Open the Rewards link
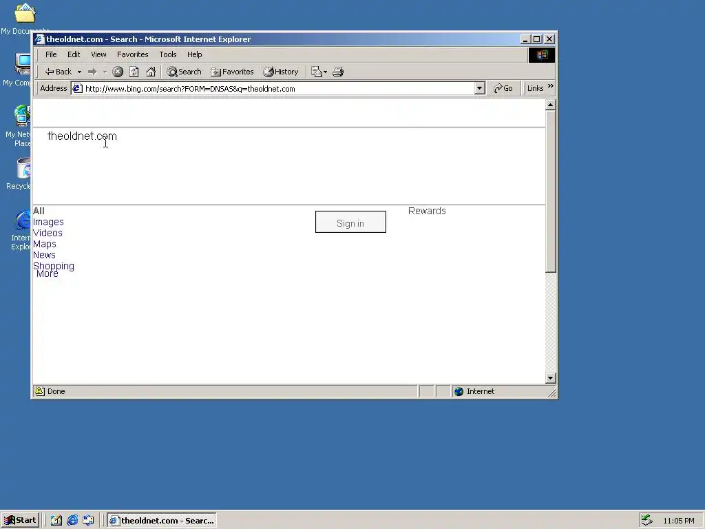The width and height of the screenshot is (705, 529). tap(427, 211)
